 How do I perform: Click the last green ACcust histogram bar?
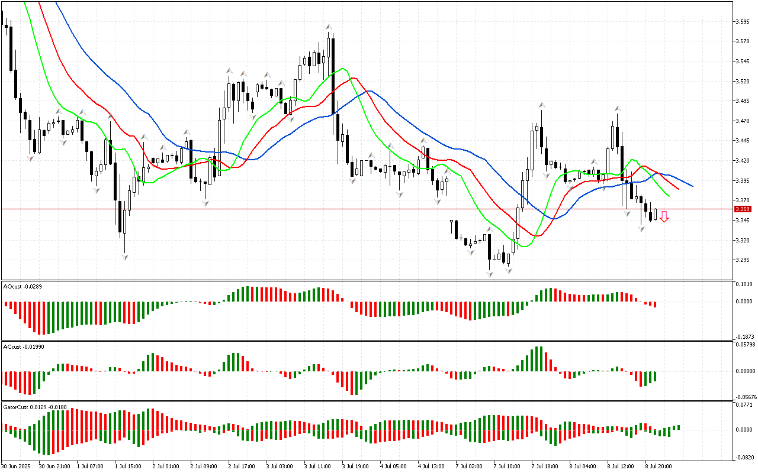point(655,377)
